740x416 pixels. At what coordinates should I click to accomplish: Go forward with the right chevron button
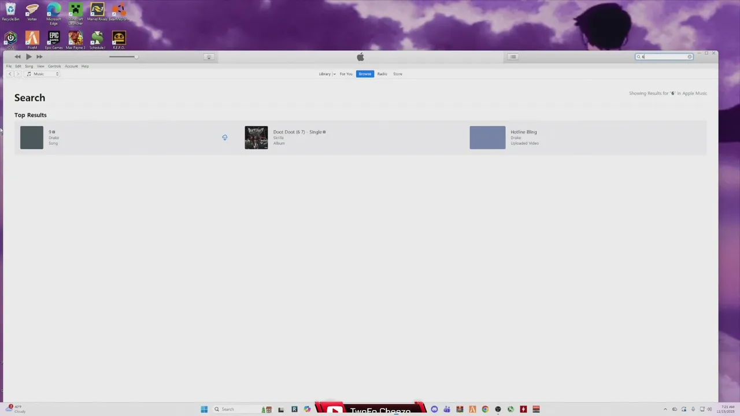17,74
